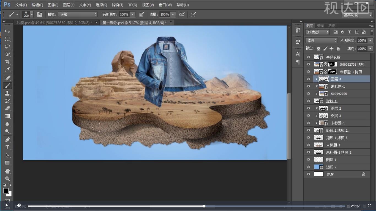This screenshot has height=211, width=376.
Task: Click the foreground color swatch
Action: tap(6, 191)
